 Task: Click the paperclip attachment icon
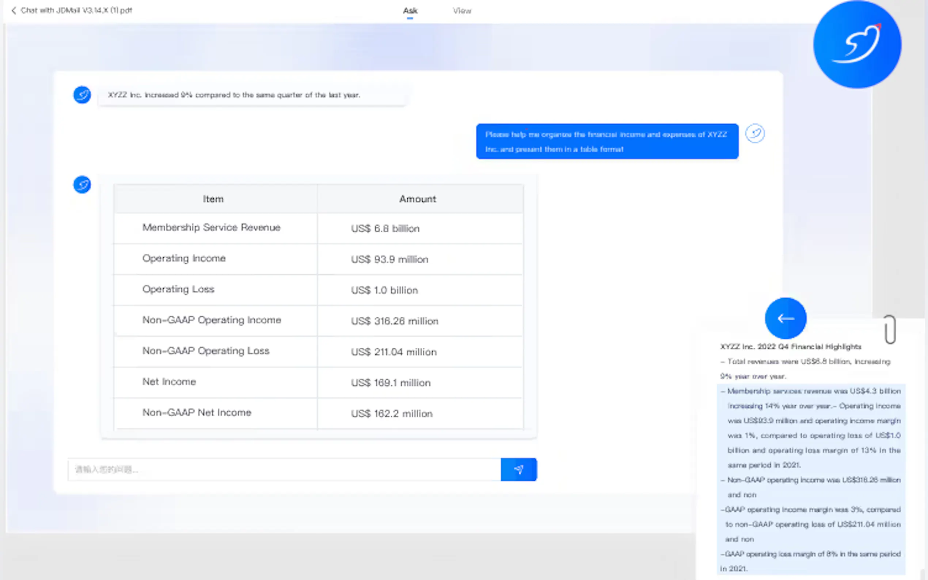[890, 329]
